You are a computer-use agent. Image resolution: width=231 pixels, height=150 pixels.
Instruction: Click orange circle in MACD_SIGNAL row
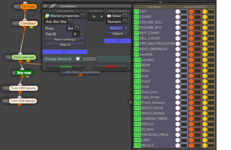pyautogui.click(x=191, y=113)
